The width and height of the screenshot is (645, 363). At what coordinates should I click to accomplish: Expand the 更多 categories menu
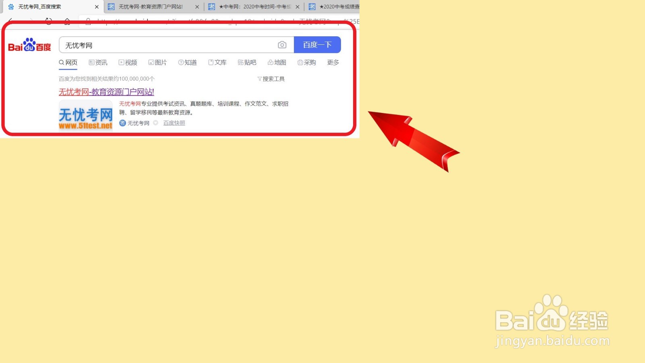tap(333, 63)
